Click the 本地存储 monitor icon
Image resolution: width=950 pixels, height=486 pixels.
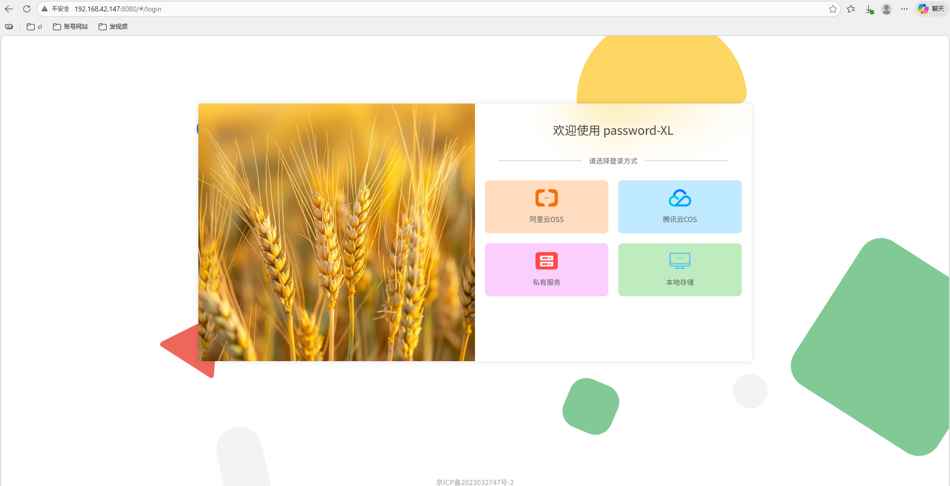[x=680, y=261]
